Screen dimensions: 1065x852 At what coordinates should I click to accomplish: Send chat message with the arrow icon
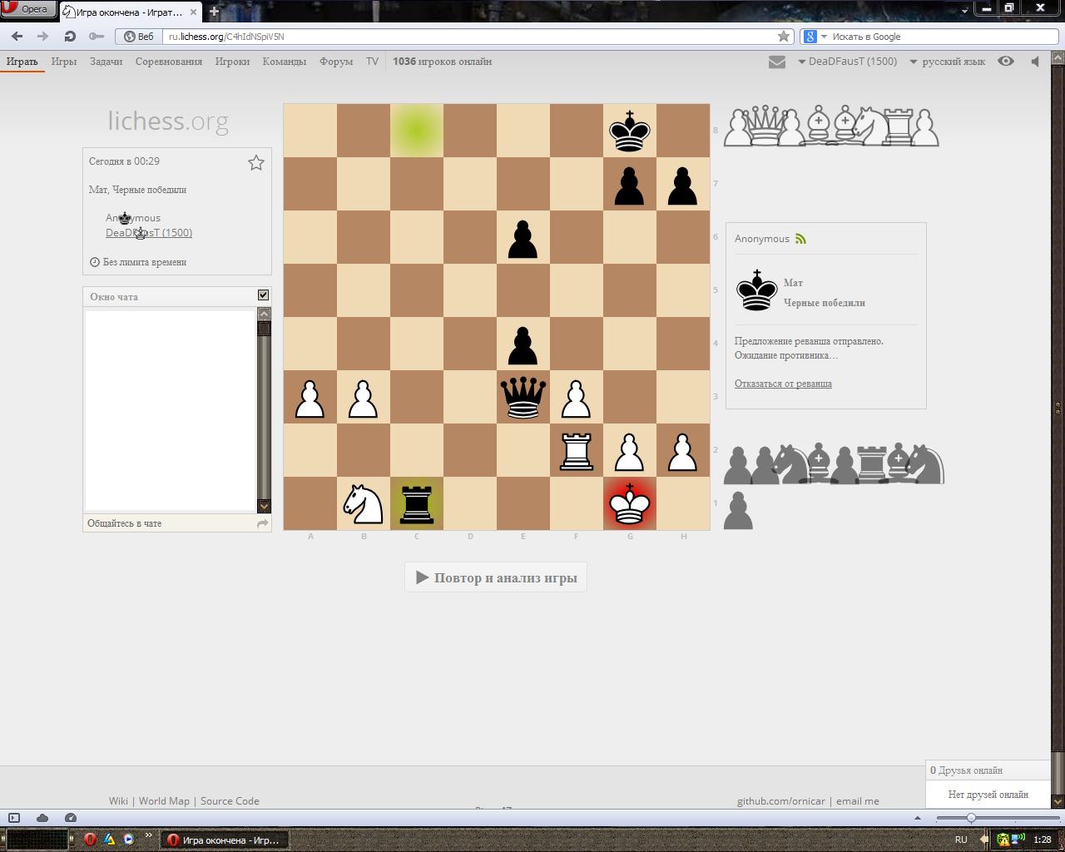pos(263,523)
